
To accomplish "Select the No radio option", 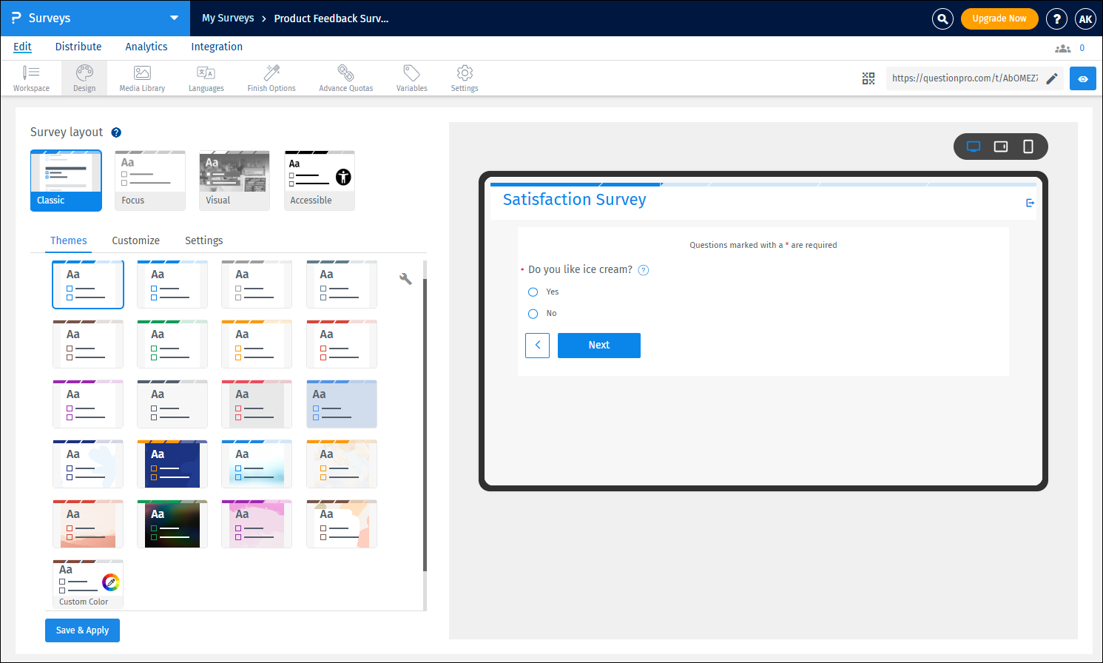I will coord(533,313).
